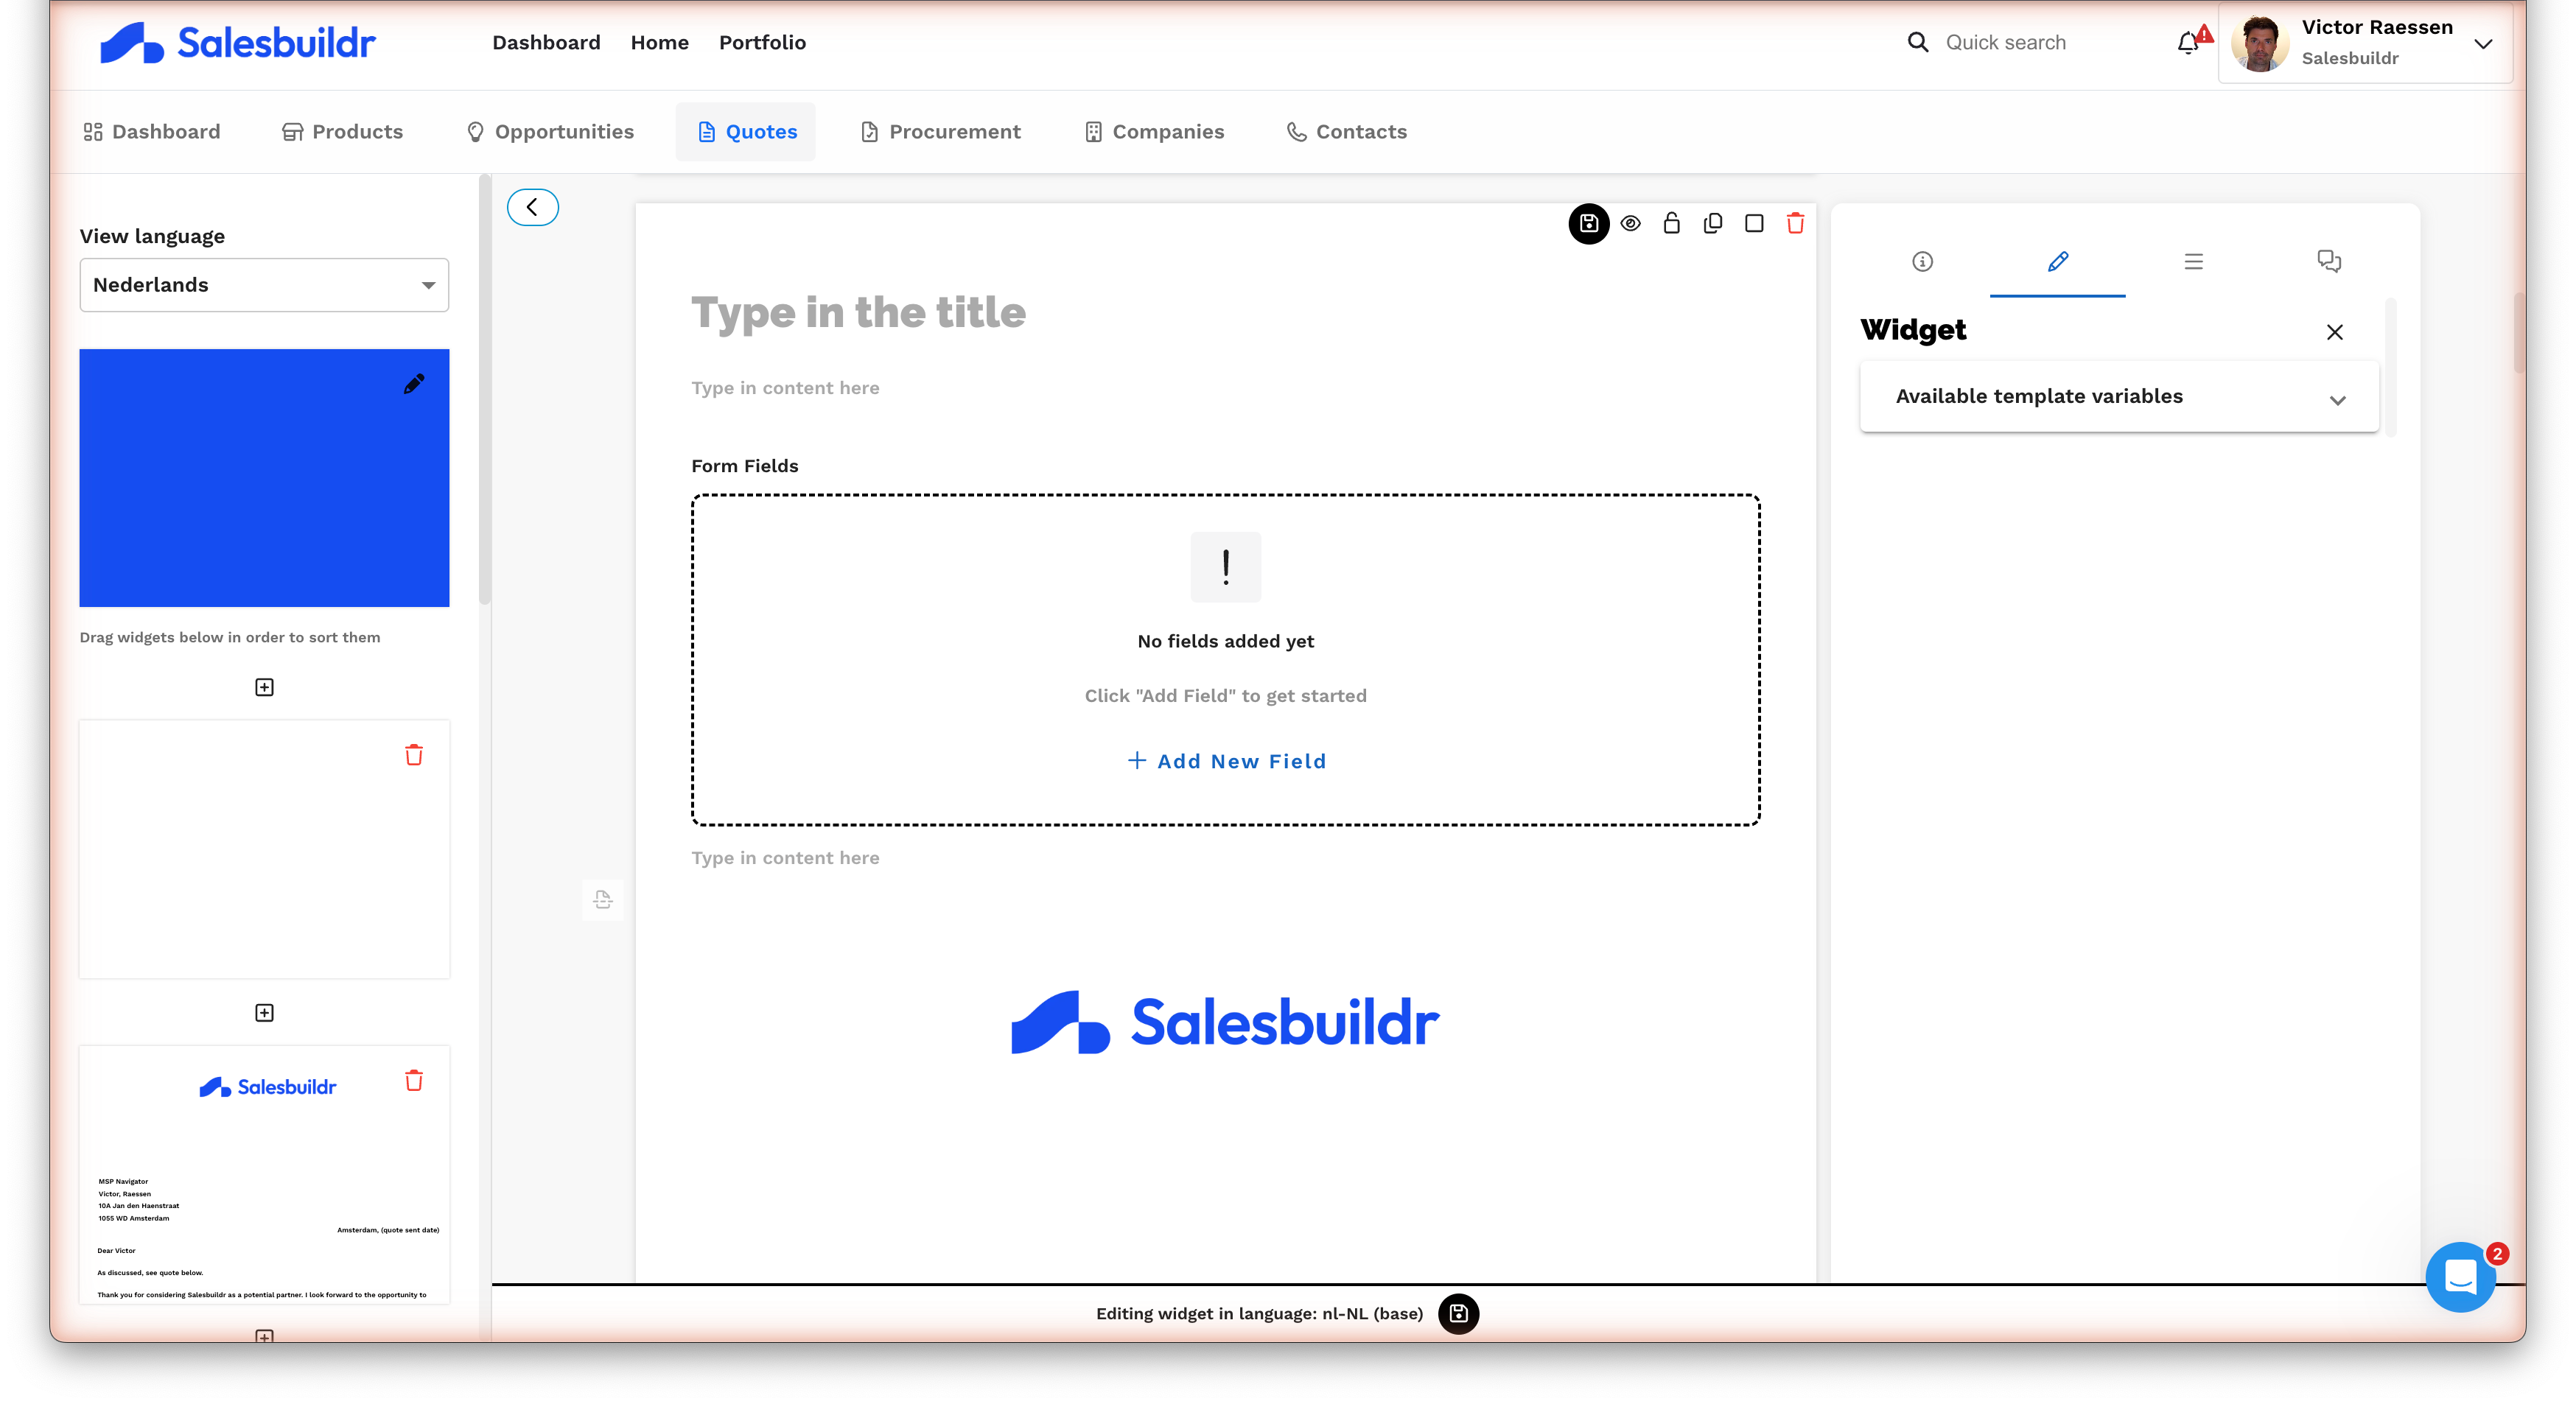Open the list lines tab

pyautogui.click(x=2193, y=262)
